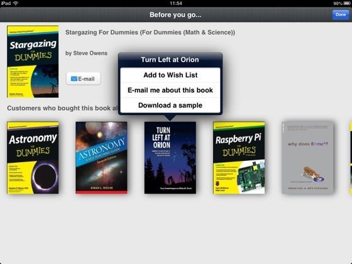Open Astronomy A Self-Teaching Guide cover
Viewport: 352px width, 264px height.
(101, 158)
